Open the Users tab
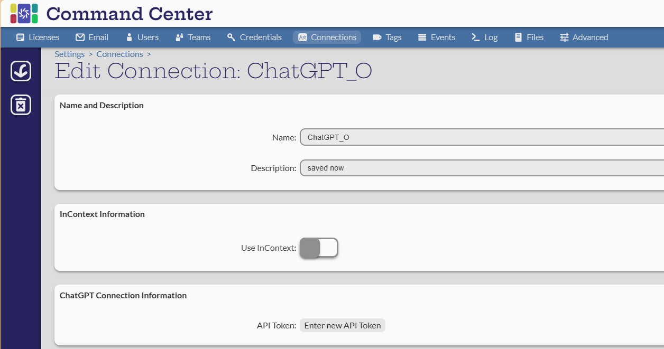 pos(142,37)
